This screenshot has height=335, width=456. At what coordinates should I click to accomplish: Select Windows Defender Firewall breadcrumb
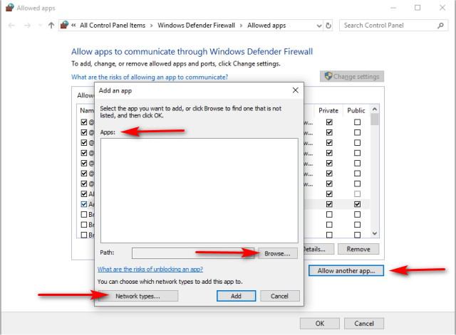tap(197, 26)
